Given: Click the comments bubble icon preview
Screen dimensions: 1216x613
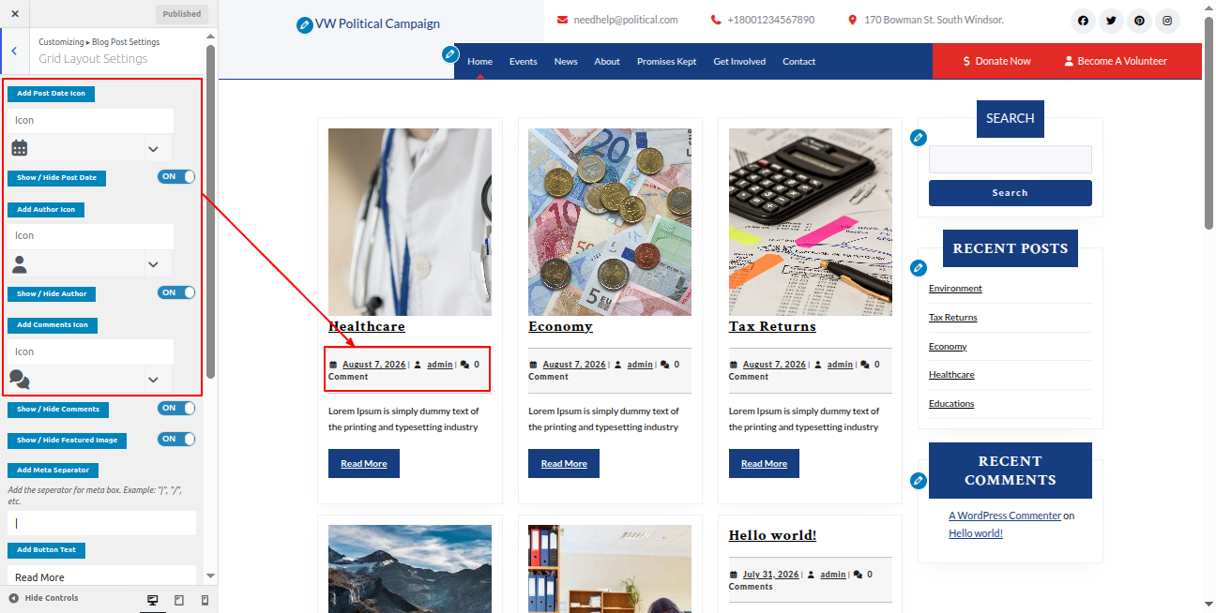Looking at the screenshot, I should click(x=20, y=380).
